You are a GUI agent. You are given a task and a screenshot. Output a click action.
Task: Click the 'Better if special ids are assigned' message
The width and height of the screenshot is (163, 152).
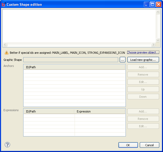(x=67, y=53)
